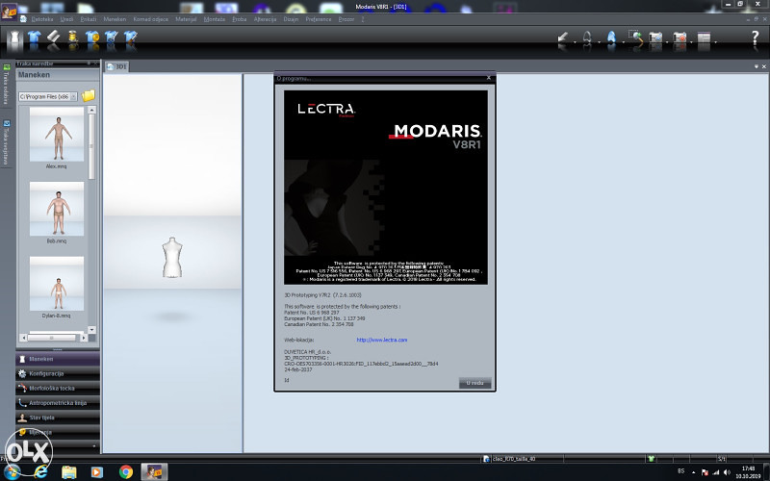The image size is (770, 481).
Task: Open the Stav tijela section
Action: point(58,418)
